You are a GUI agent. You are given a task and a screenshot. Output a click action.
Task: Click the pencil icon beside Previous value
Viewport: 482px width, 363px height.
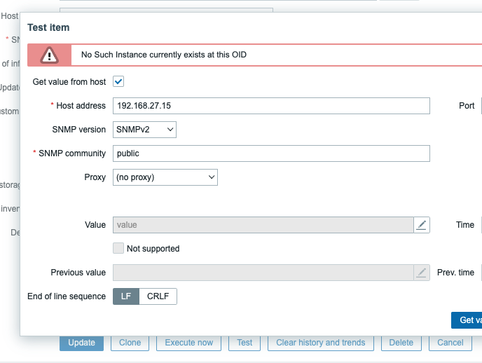pyautogui.click(x=421, y=273)
